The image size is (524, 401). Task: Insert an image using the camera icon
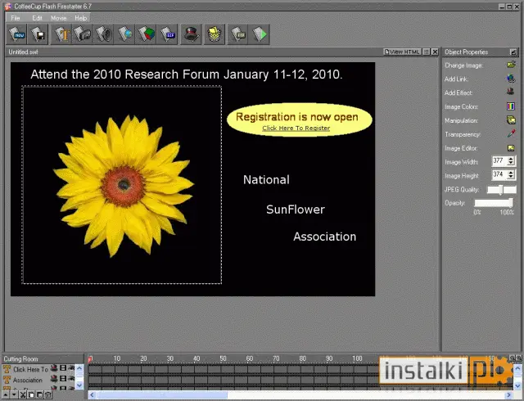click(x=82, y=34)
